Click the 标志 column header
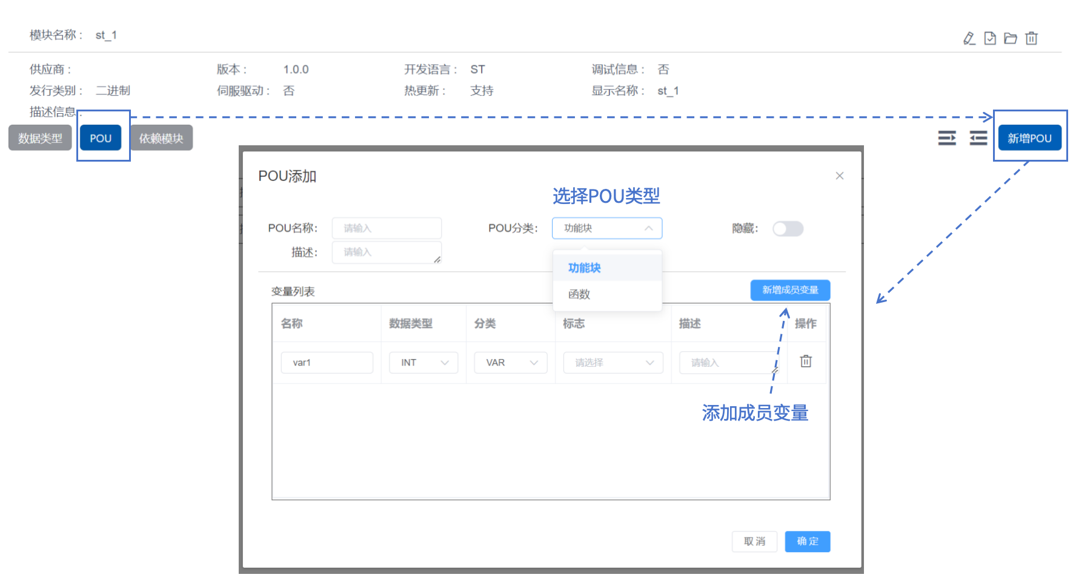 (574, 323)
